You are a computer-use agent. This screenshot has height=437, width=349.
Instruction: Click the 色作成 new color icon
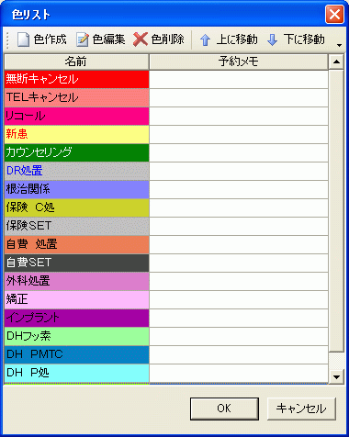23,39
